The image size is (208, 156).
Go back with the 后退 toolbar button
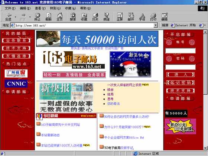point(8,17)
